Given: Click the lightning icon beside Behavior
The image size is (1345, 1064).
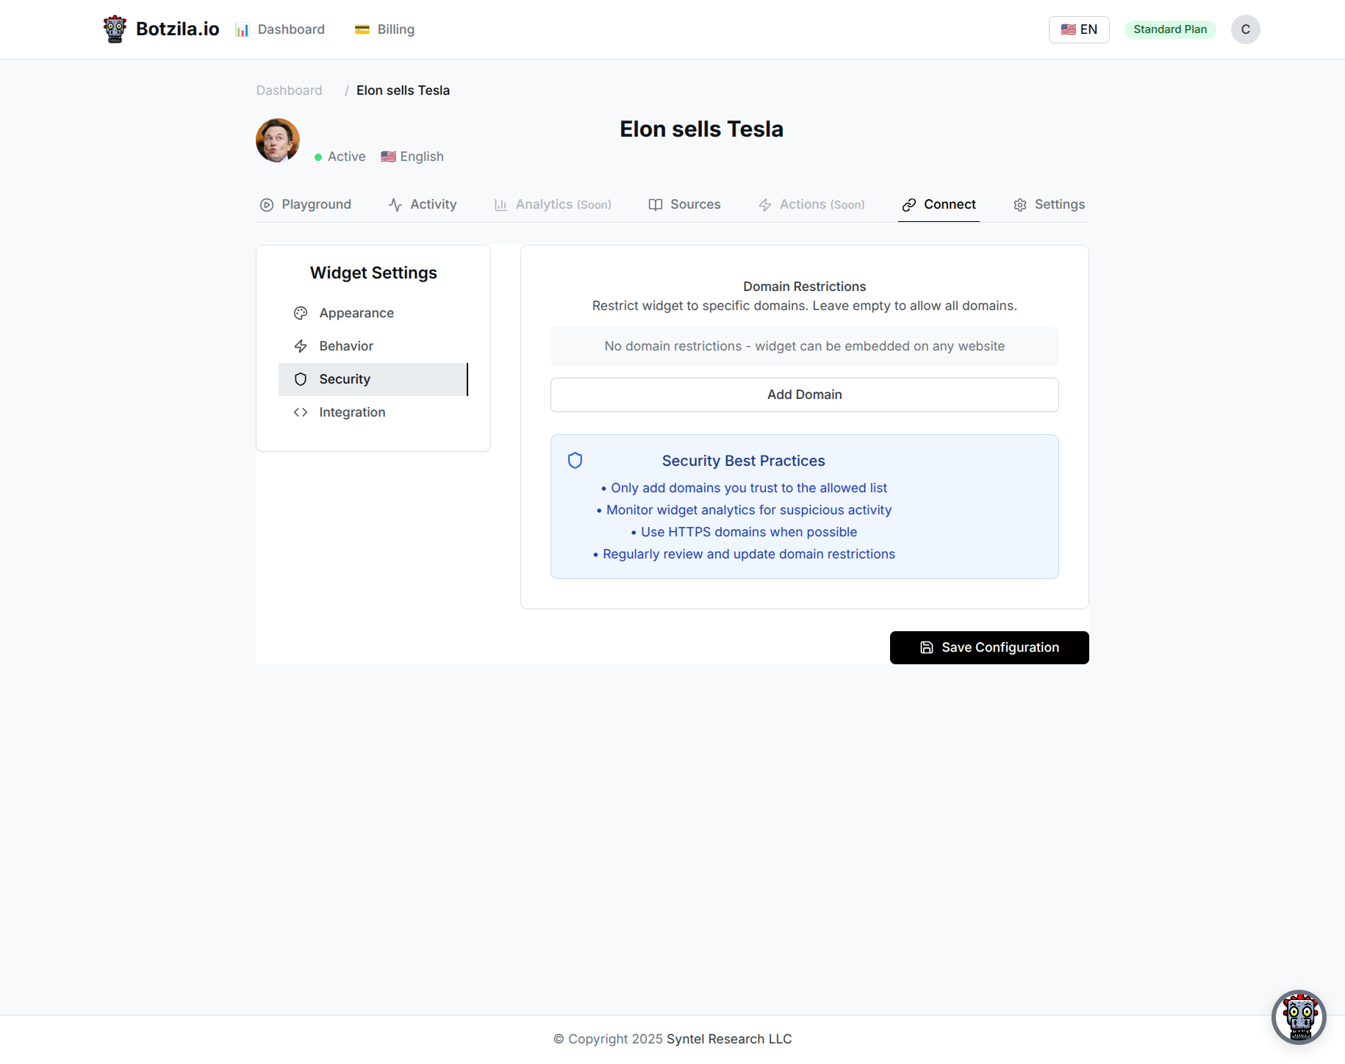Looking at the screenshot, I should (x=301, y=346).
